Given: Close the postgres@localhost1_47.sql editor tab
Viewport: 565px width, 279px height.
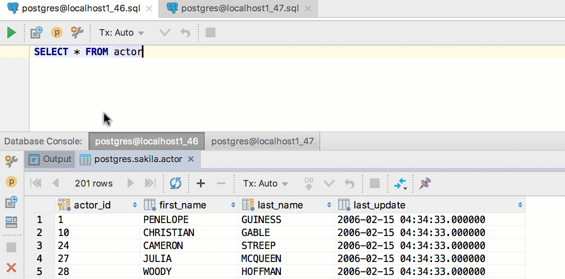Looking at the screenshot, I should tap(308, 9).
